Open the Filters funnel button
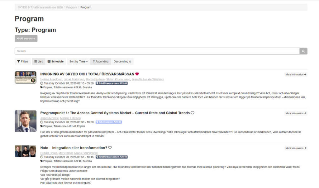The image size is (319, 188). (x=23, y=62)
